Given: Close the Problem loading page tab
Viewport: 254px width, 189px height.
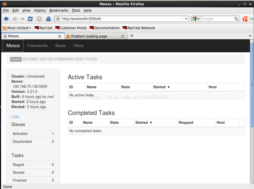Looking at the screenshot, I should tap(123, 36).
